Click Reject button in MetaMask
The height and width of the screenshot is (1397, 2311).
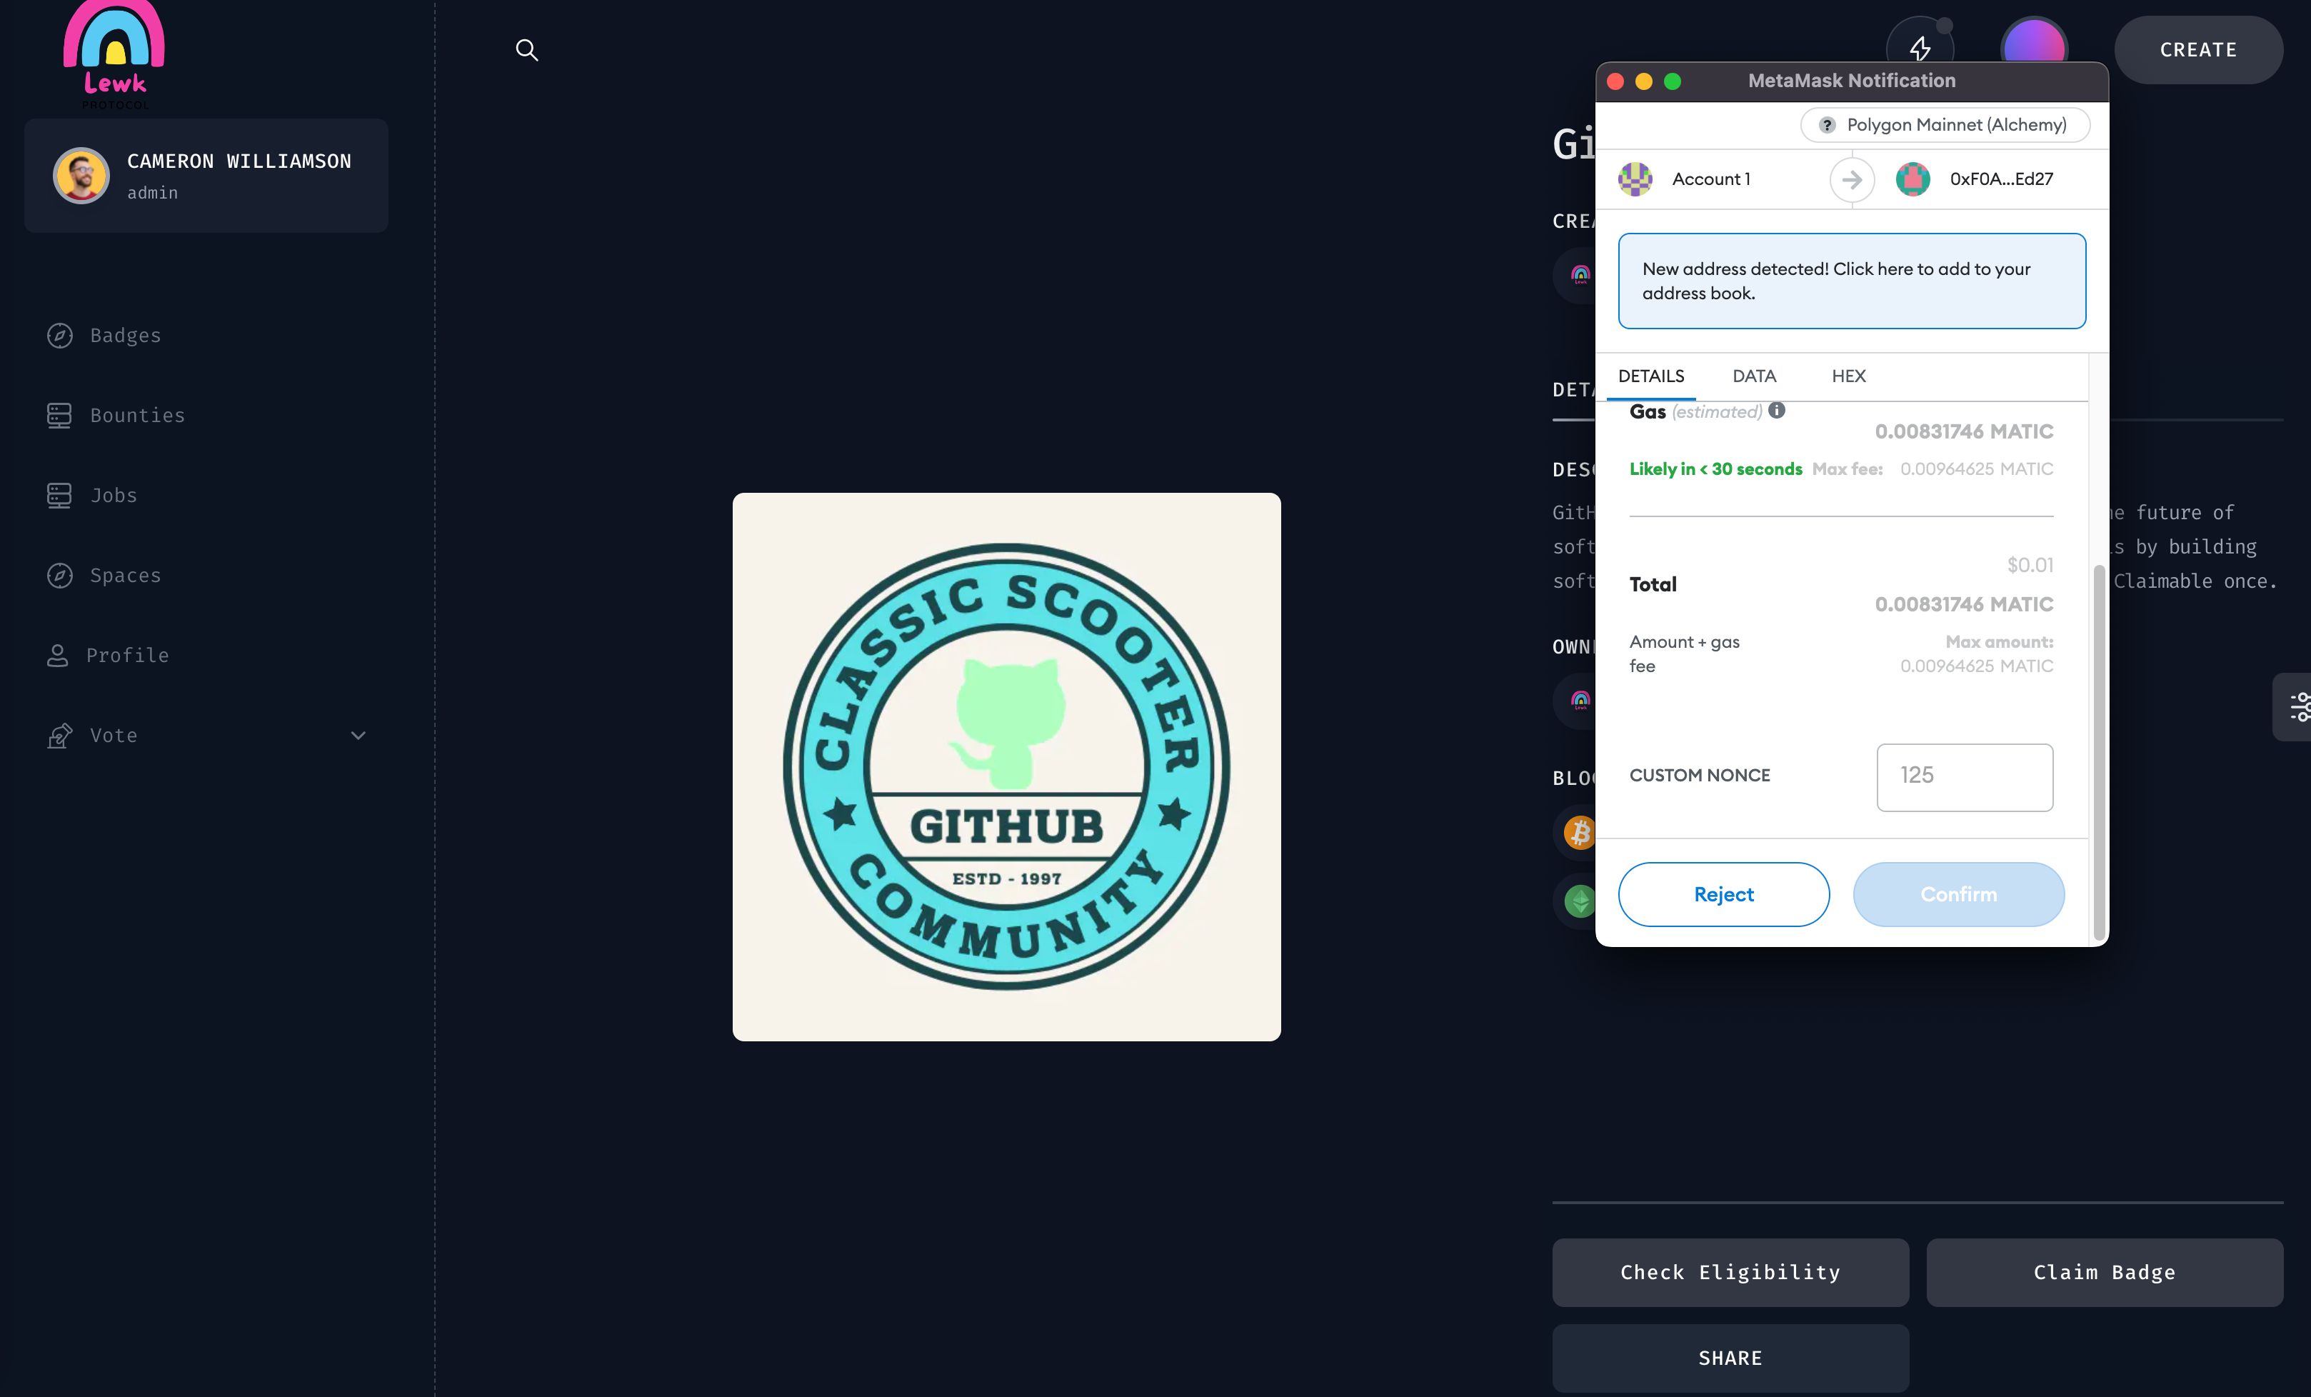click(1723, 893)
